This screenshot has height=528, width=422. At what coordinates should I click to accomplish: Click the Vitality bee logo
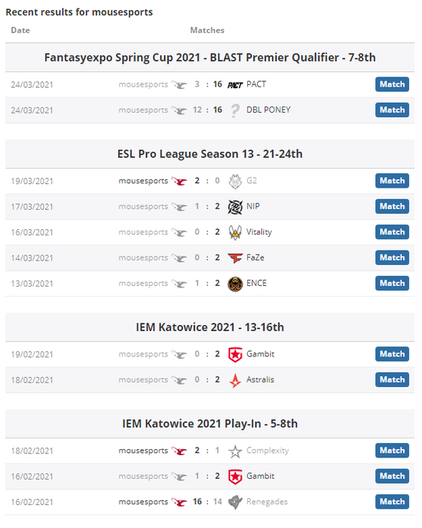pos(235,232)
